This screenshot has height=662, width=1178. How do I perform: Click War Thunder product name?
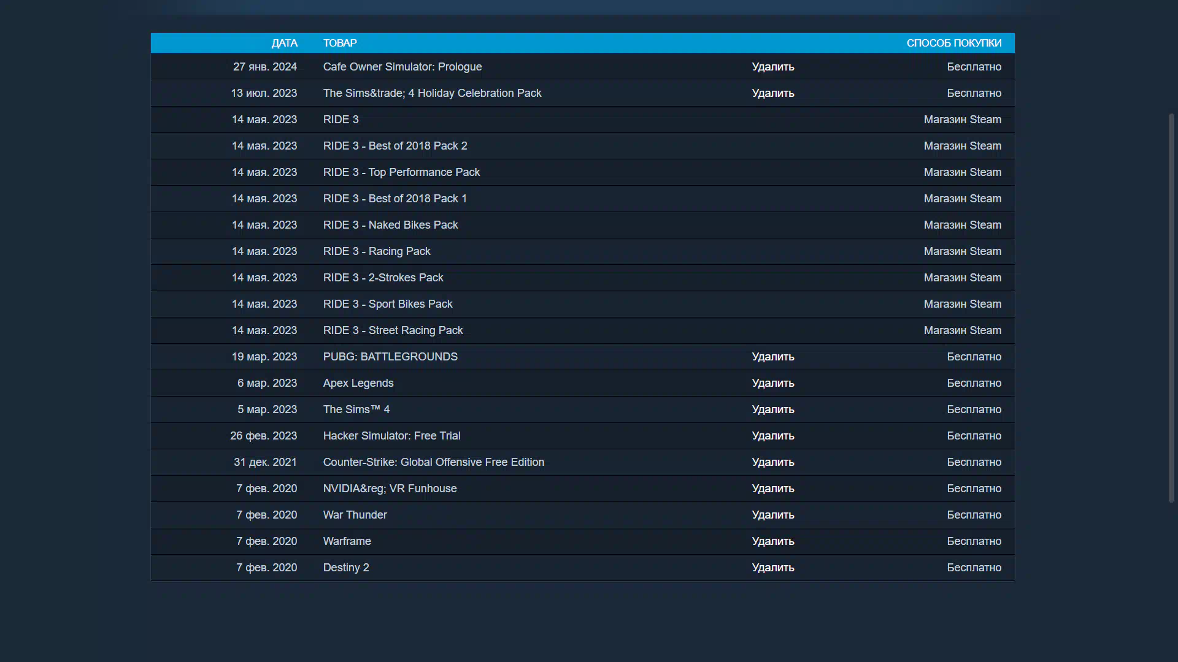(x=355, y=515)
